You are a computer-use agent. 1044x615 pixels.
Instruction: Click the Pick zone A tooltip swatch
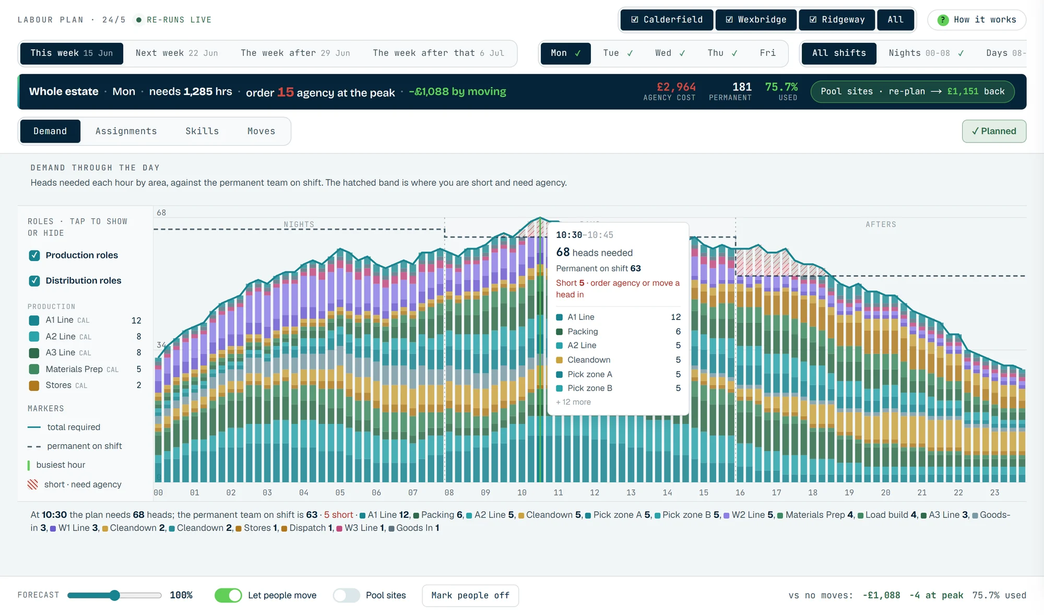pos(559,374)
